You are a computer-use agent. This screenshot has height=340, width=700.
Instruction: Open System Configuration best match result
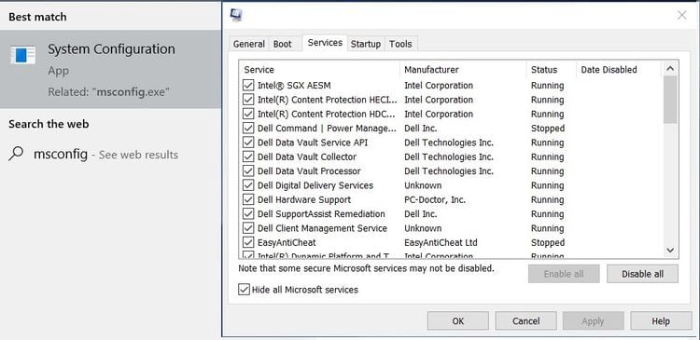tap(111, 69)
